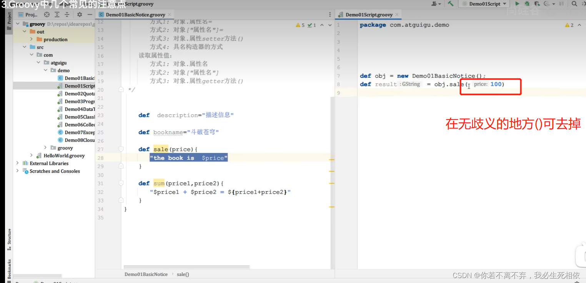The width and height of the screenshot is (586, 283).
Task: Select Demo05Class file in project tree
Action: coord(54,117)
